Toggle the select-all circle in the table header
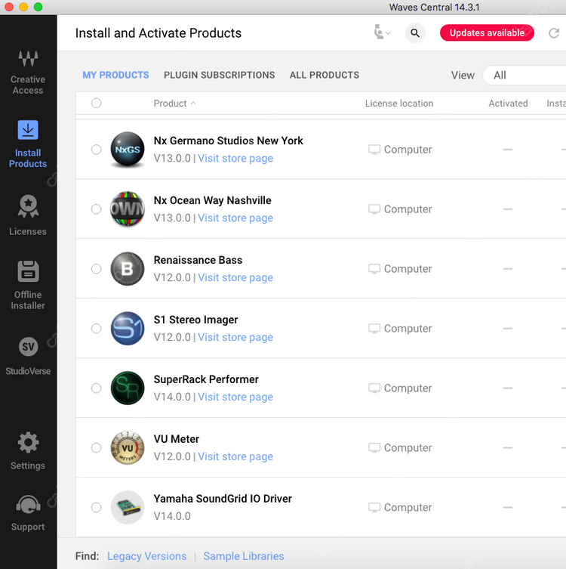The height and width of the screenshot is (569, 566). pyautogui.click(x=96, y=104)
